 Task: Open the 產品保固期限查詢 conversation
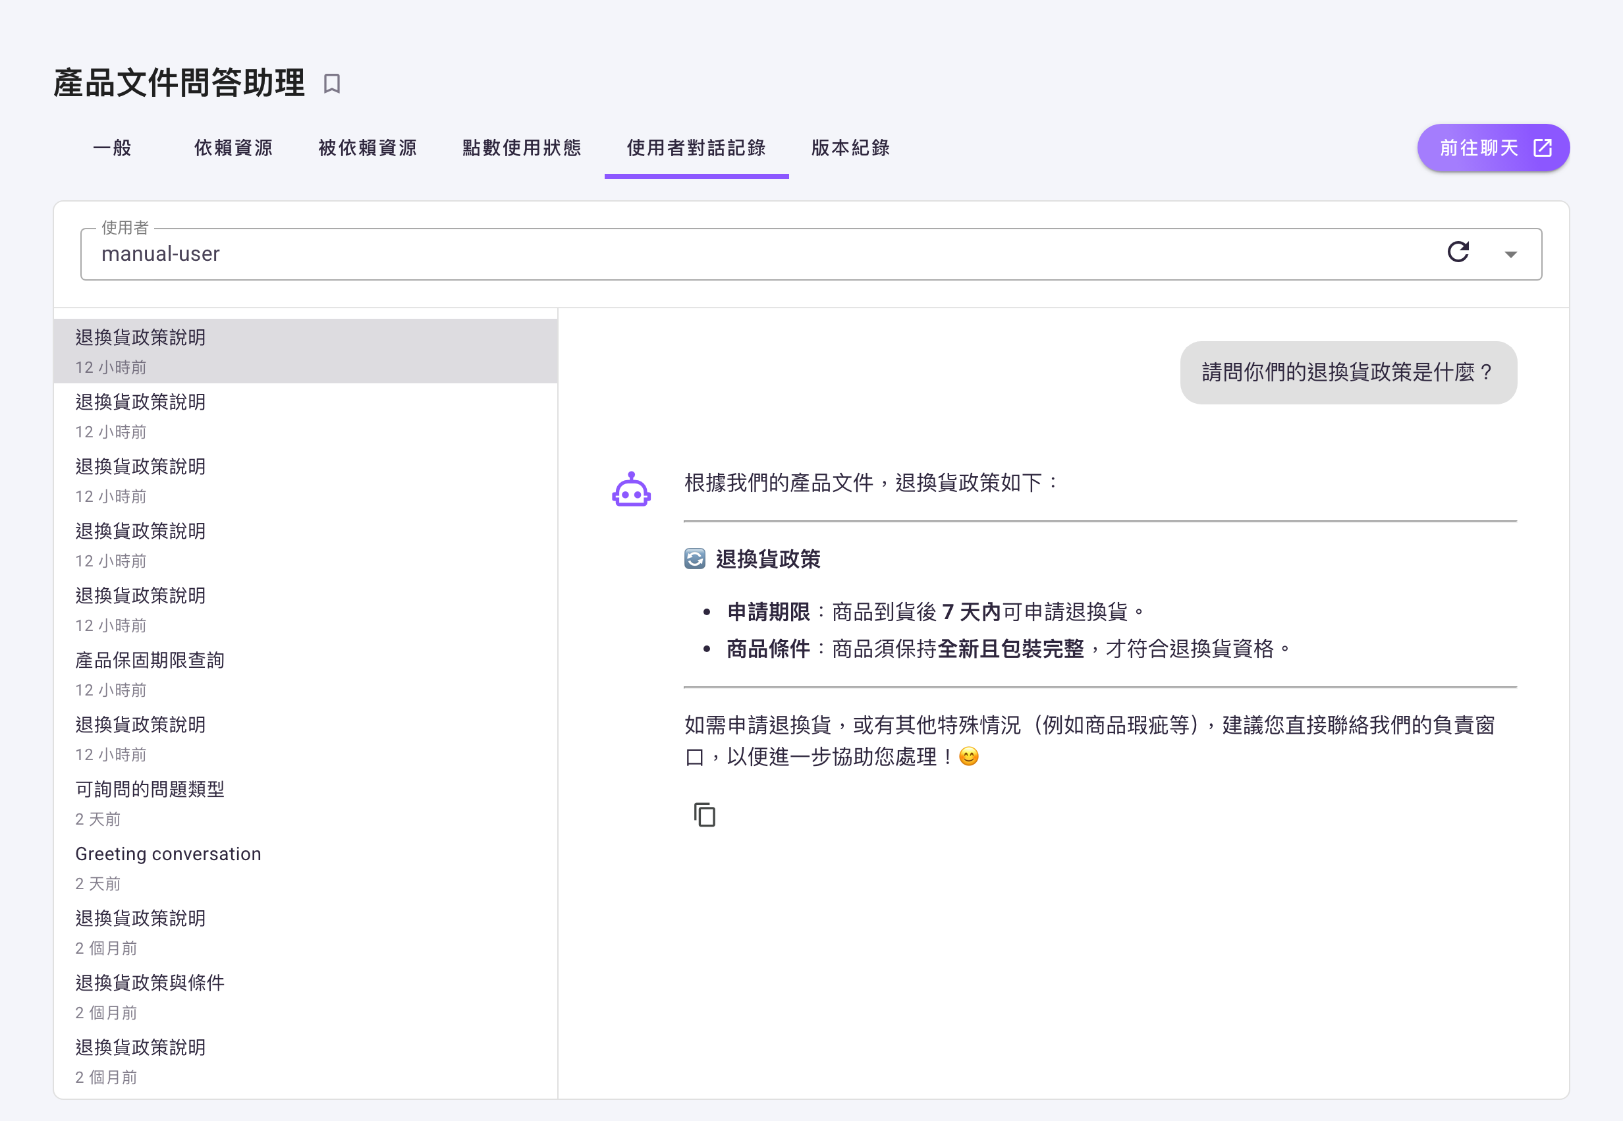pos(306,674)
